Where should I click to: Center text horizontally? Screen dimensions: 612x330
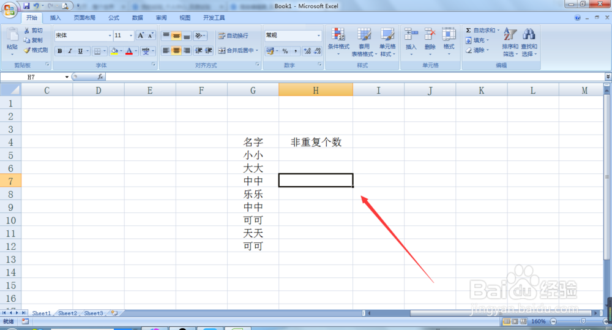[176, 50]
